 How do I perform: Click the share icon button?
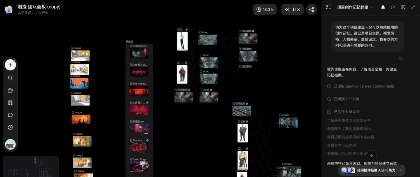coord(311,10)
